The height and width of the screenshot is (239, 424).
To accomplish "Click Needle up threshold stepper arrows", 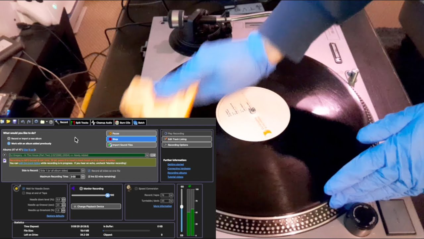I will (x=64, y=210).
